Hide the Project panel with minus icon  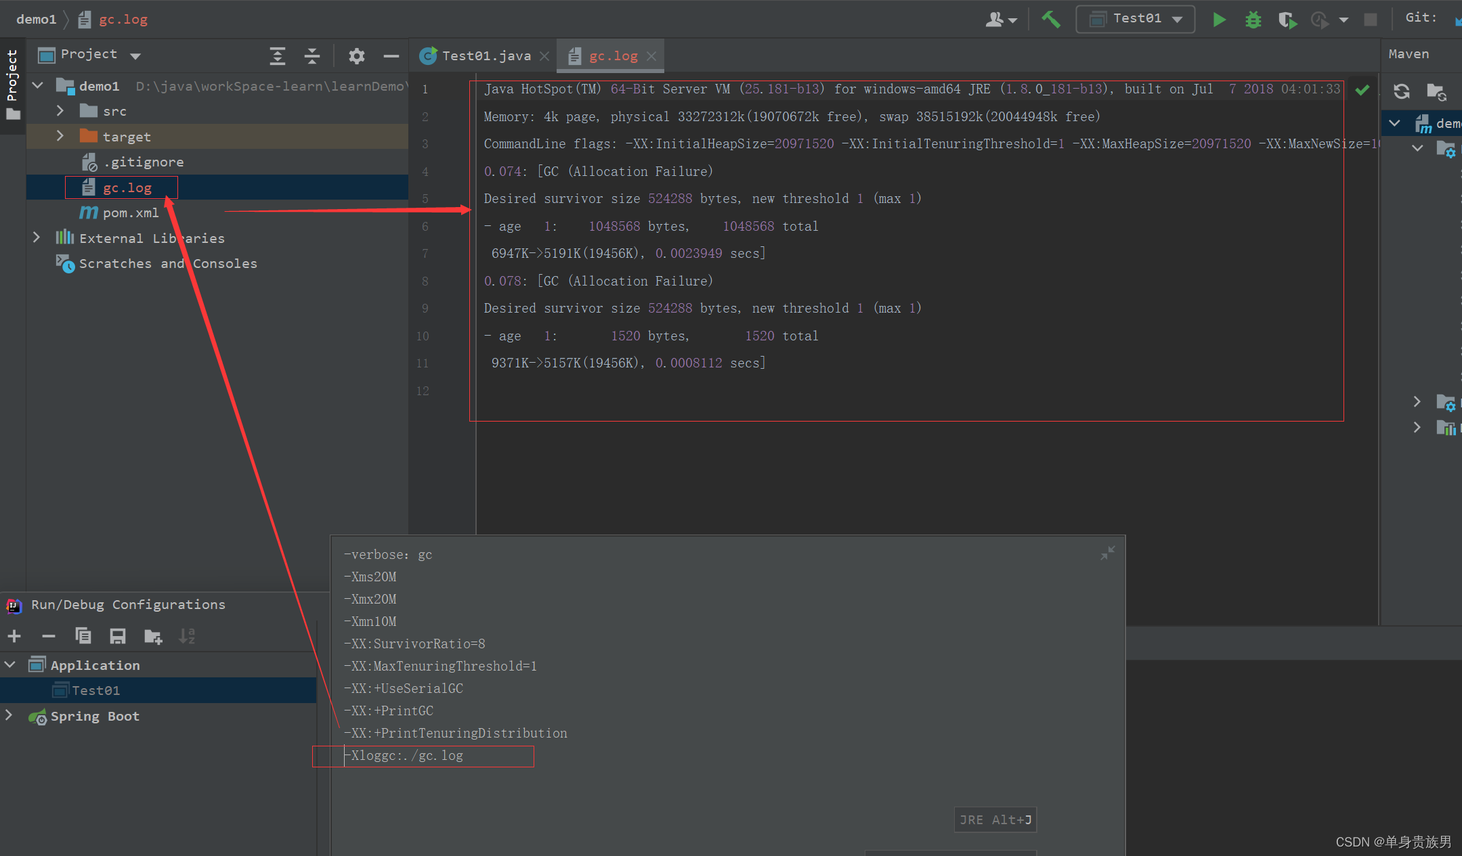pyautogui.click(x=391, y=55)
